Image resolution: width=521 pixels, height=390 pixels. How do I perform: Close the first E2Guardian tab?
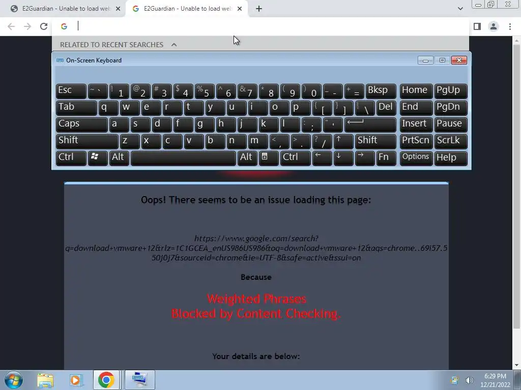point(118,9)
